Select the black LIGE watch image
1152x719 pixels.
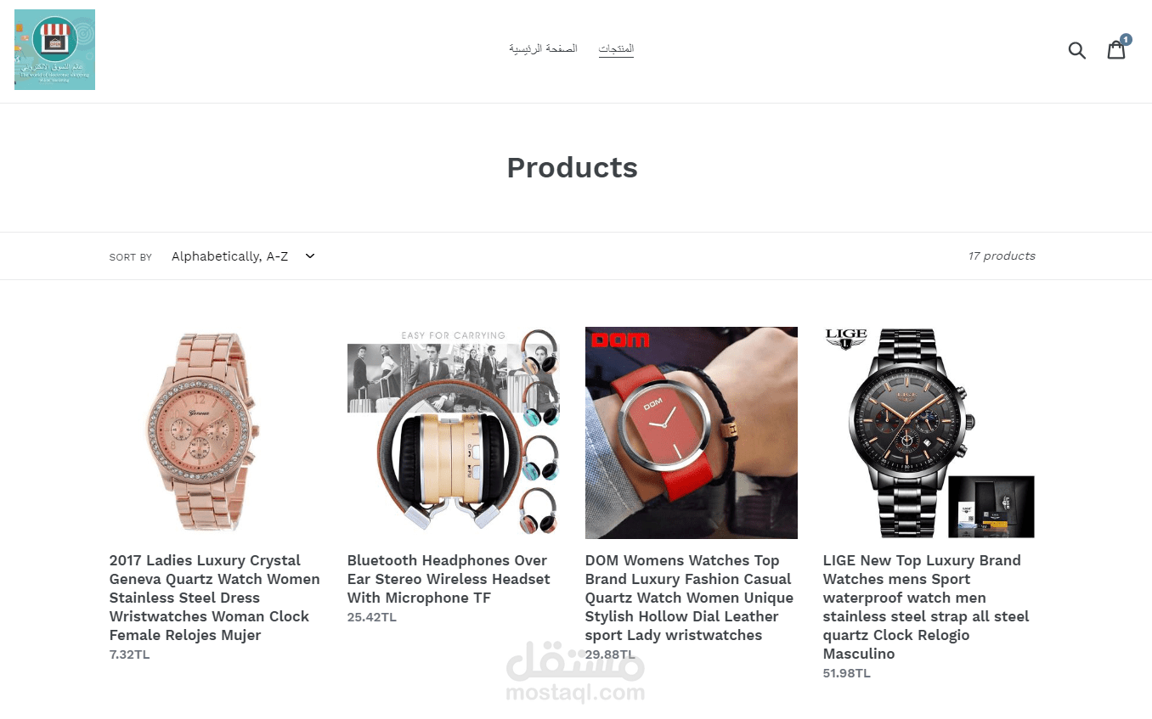(x=929, y=433)
